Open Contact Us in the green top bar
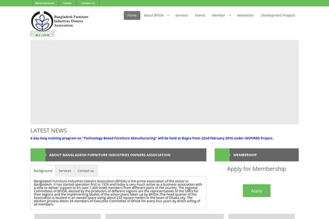 click(88, 3)
